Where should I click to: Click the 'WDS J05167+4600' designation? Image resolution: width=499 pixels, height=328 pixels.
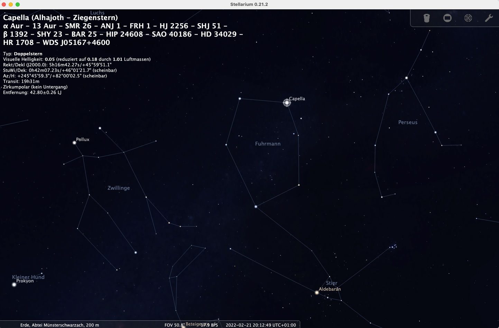pyautogui.click(x=76, y=43)
